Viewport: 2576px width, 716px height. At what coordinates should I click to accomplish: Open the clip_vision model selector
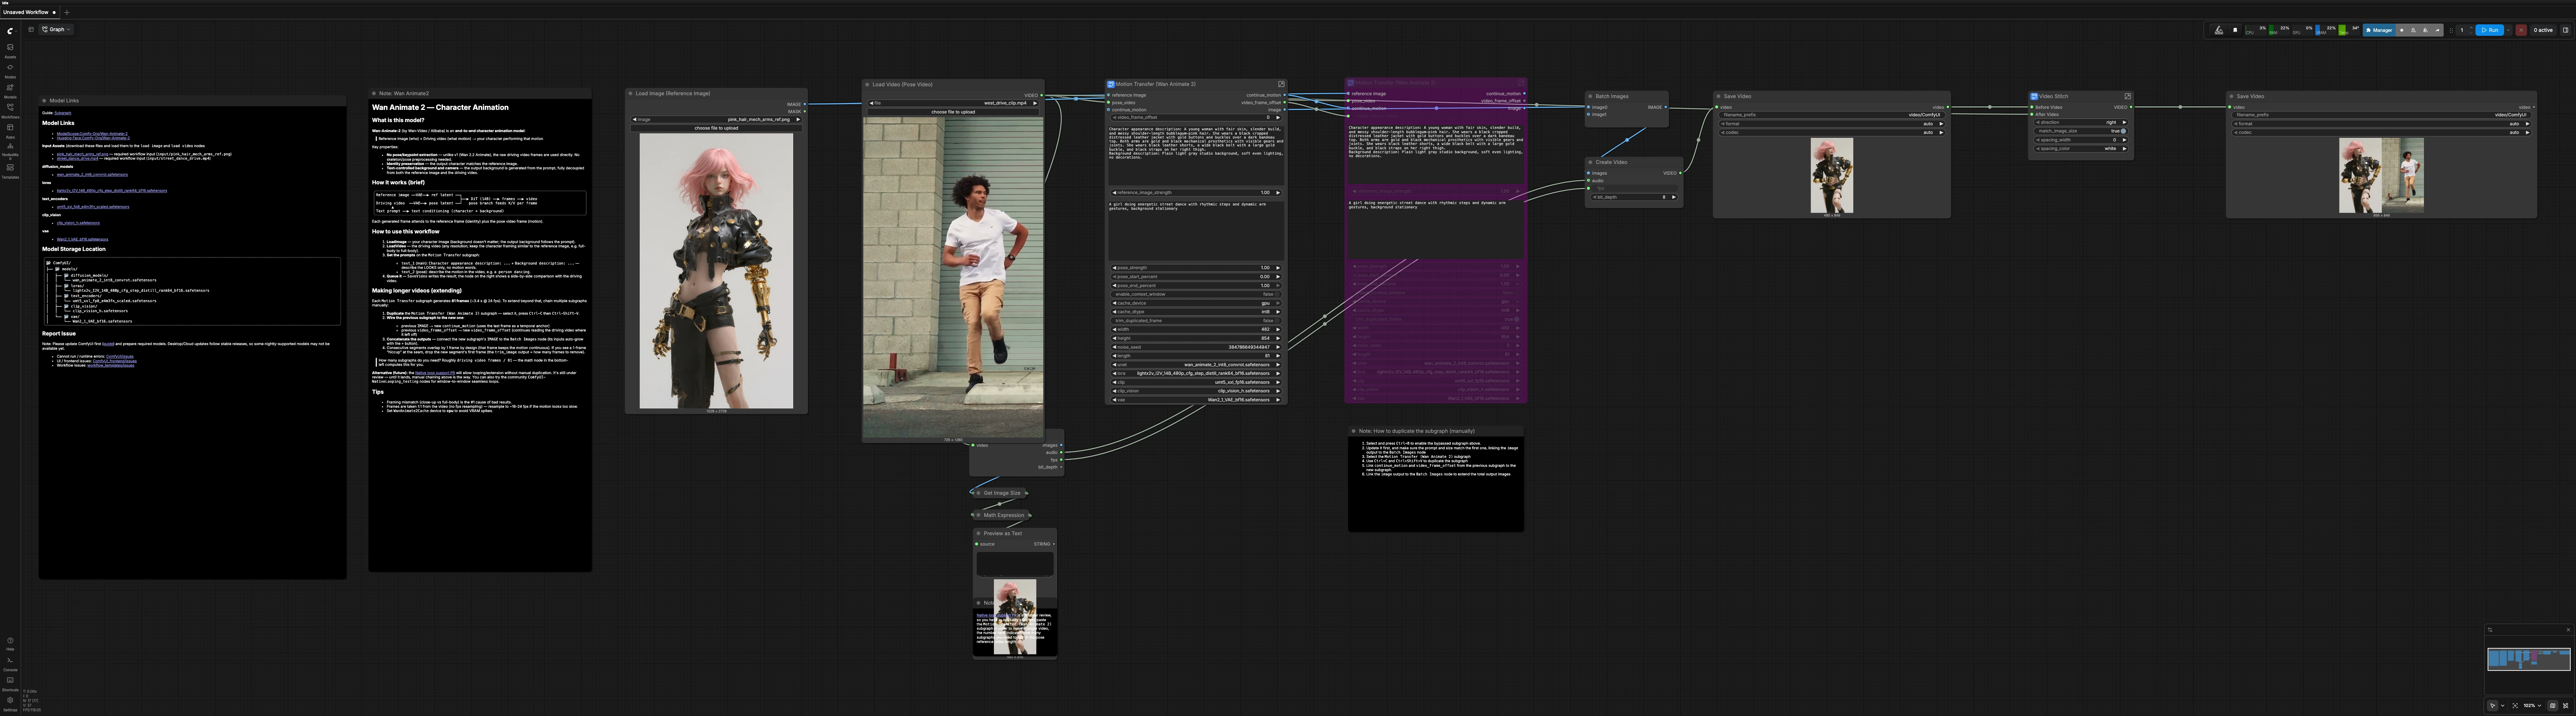(1196, 391)
